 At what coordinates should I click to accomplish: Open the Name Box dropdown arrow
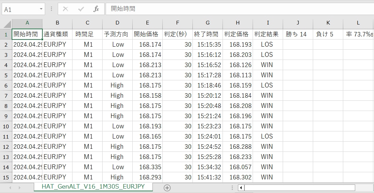click(x=41, y=9)
